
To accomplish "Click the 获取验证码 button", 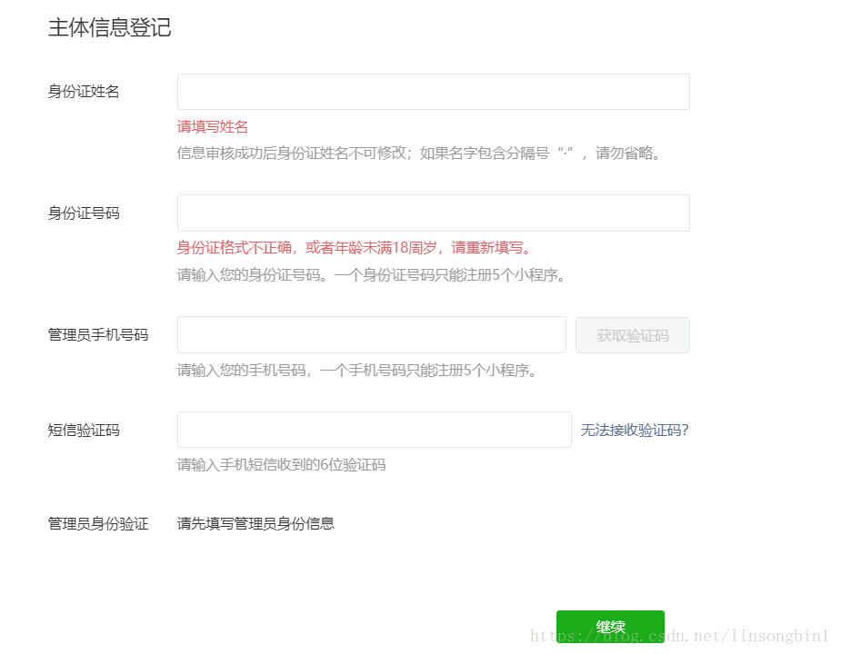I will point(633,335).
